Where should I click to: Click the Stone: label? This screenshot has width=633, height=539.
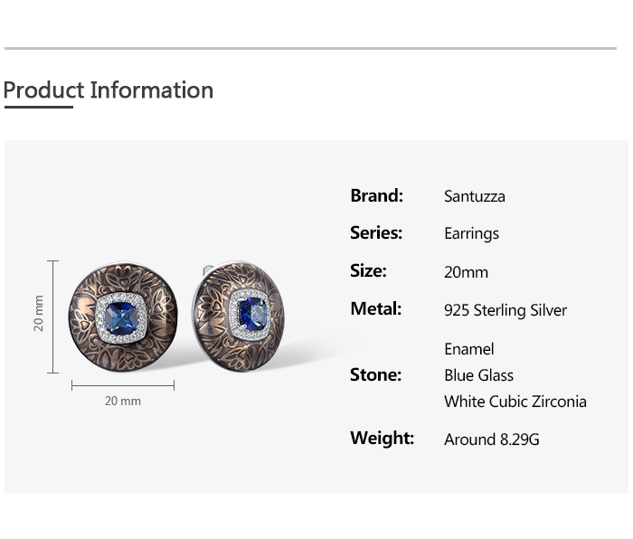click(x=375, y=374)
